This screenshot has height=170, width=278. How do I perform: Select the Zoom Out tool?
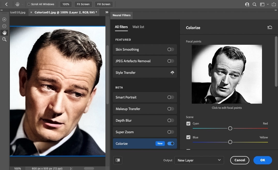click(x=4, y=26)
